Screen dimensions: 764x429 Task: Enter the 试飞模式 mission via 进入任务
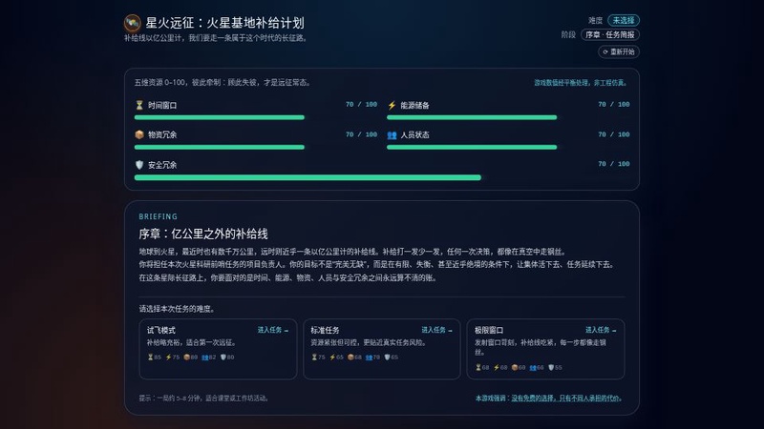click(x=273, y=330)
